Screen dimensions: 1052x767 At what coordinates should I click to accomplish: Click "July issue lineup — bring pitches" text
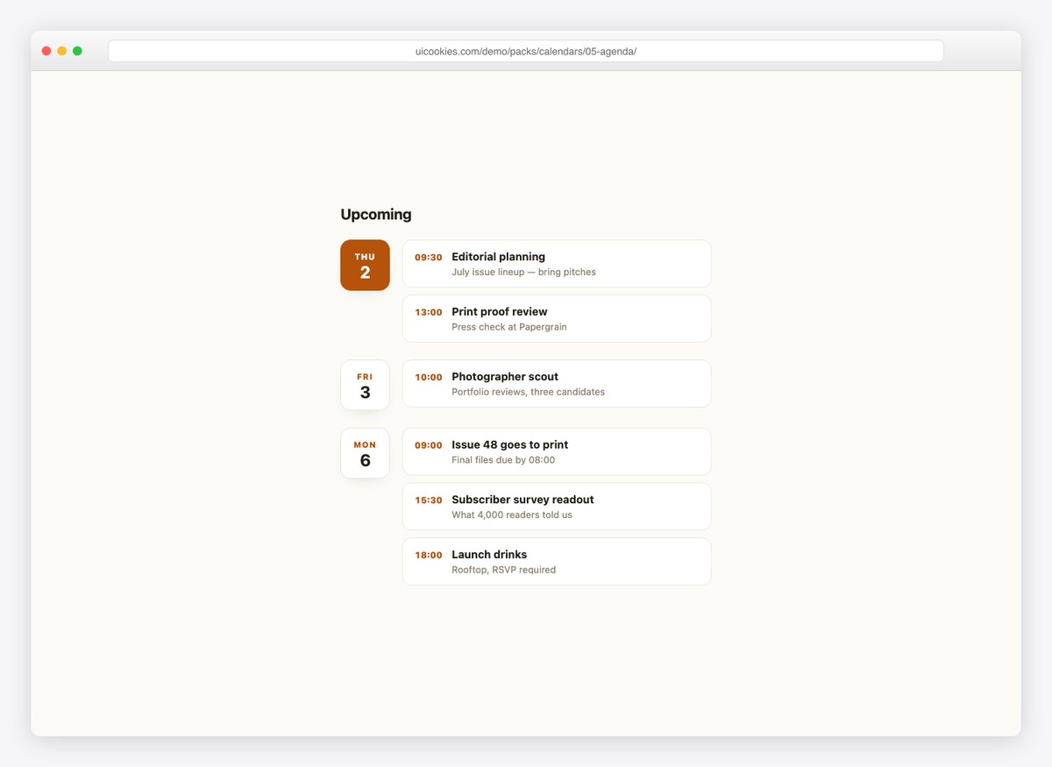(523, 272)
